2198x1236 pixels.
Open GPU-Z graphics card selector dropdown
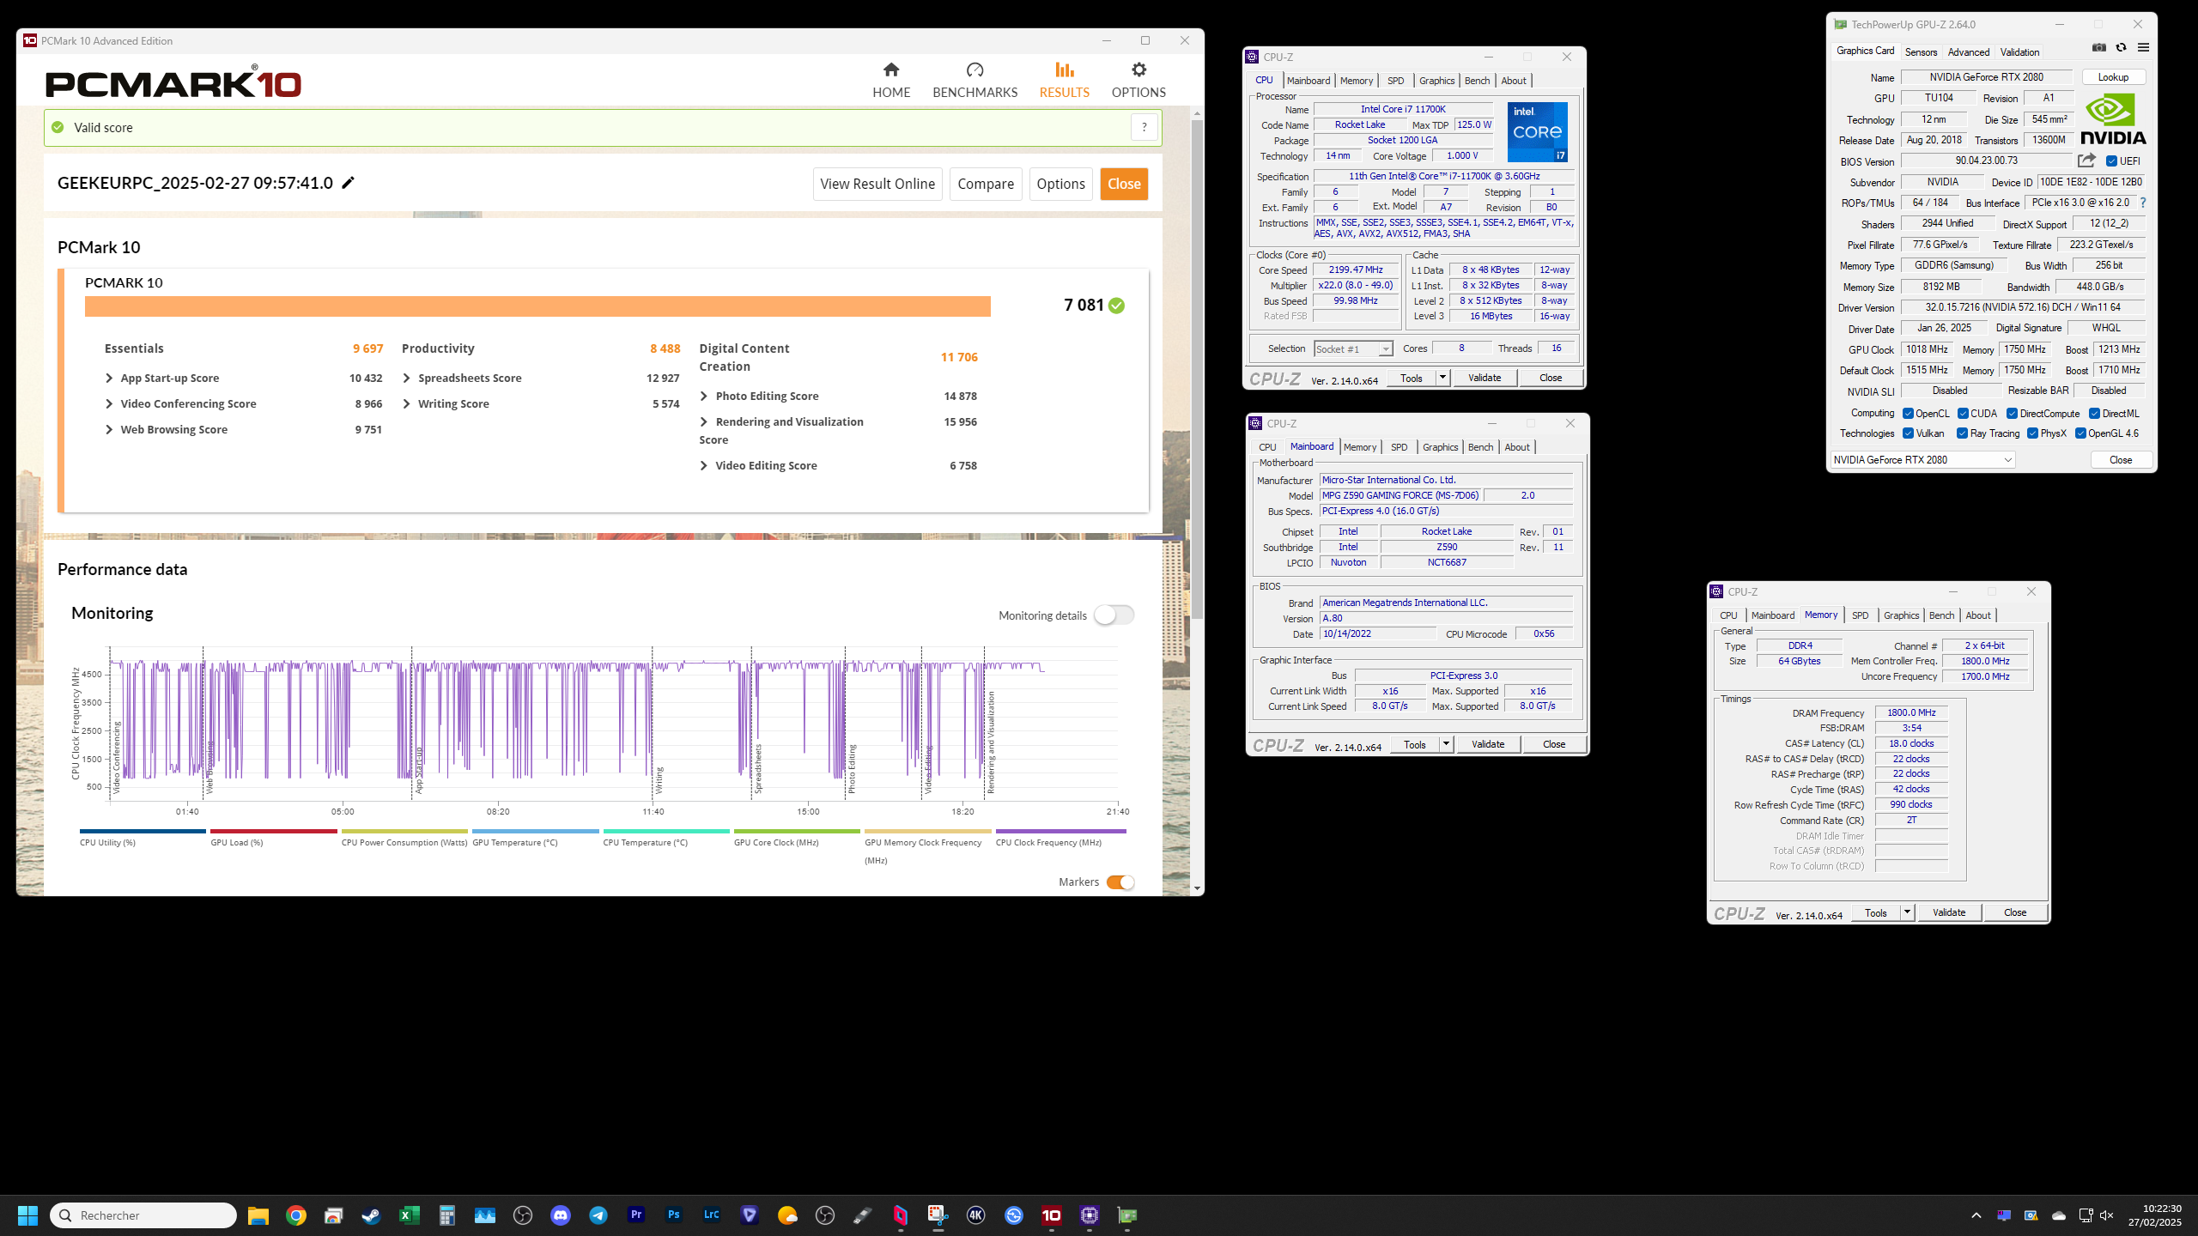pos(1922,460)
